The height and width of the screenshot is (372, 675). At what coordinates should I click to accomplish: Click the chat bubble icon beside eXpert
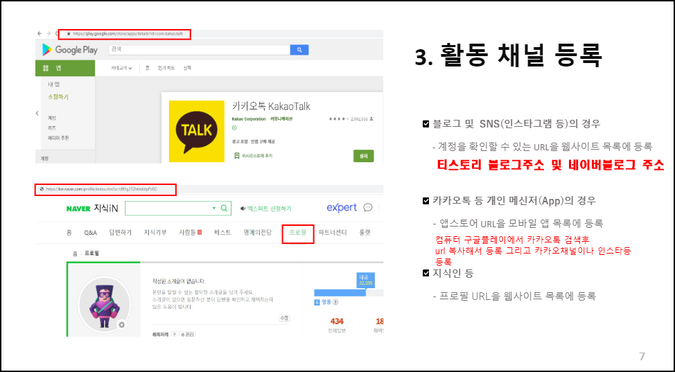pyautogui.click(x=367, y=208)
